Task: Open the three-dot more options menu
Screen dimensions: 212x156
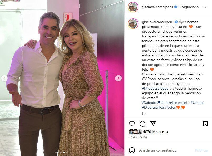Action: click(205, 7)
